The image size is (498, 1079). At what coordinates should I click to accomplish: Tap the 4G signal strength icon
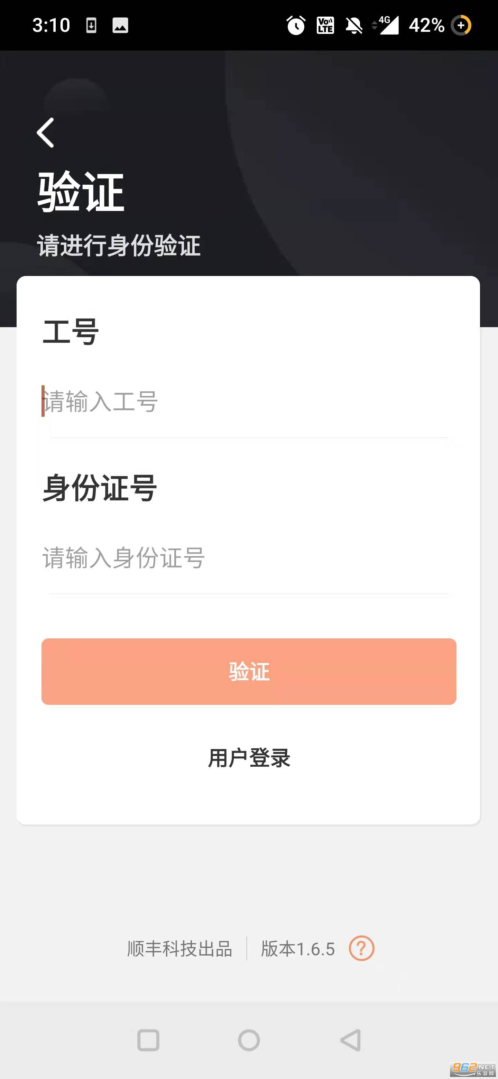386,26
